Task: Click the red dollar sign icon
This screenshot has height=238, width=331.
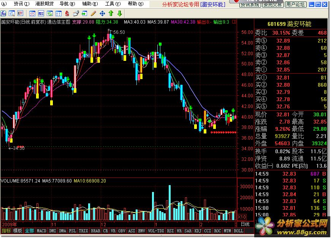Action: pos(67,14)
